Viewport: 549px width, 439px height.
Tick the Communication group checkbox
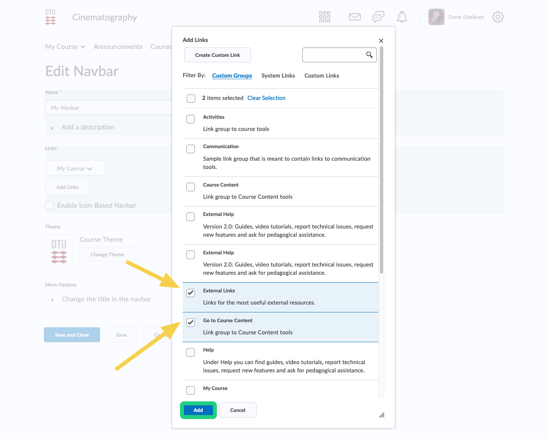pyautogui.click(x=191, y=149)
